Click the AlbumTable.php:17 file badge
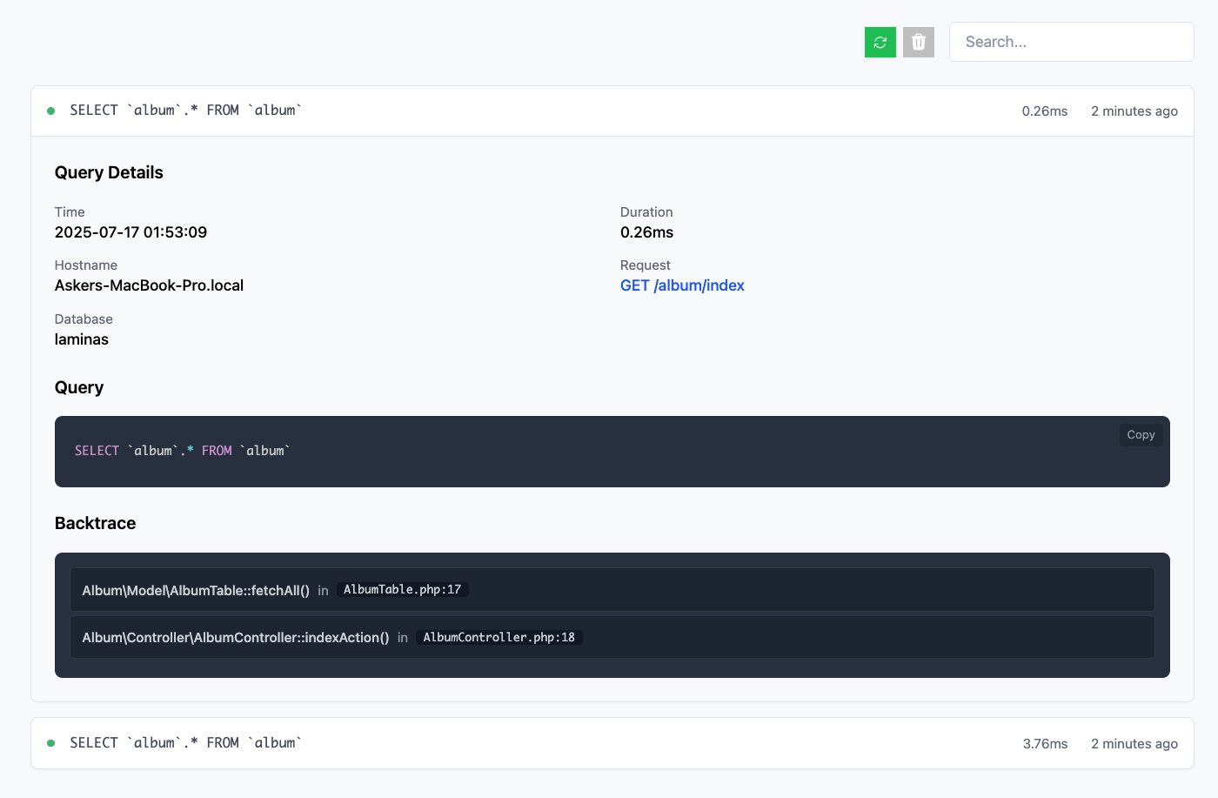 [402, 590]
